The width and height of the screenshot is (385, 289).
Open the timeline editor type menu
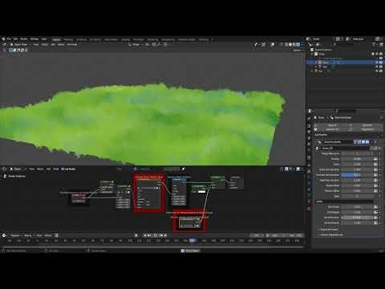[x=5, y=235]
